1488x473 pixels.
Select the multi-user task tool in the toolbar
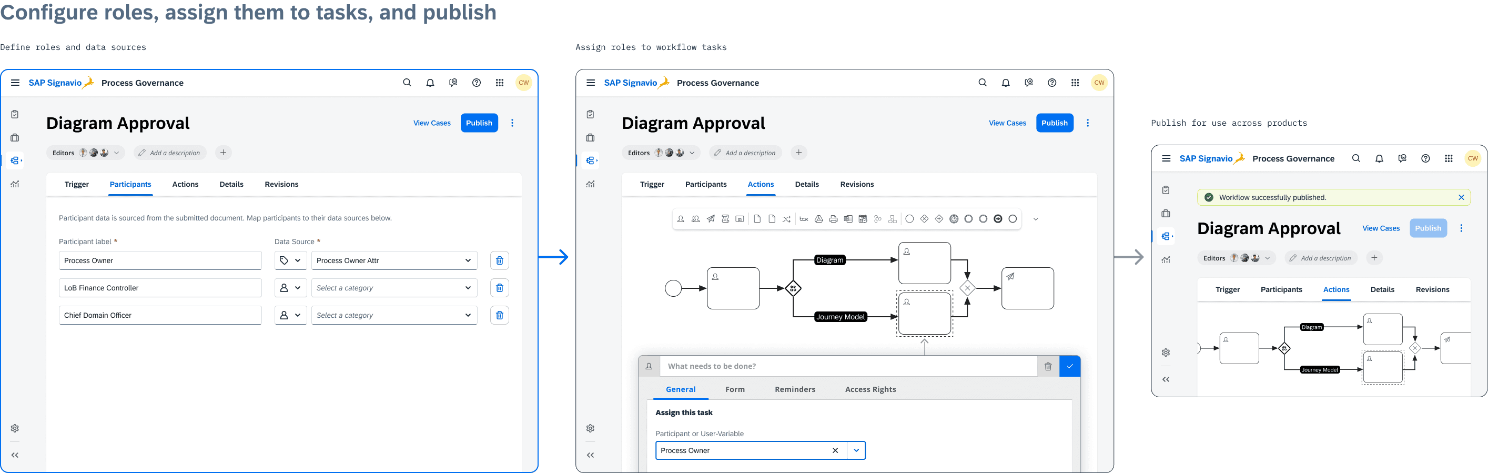(695, 219)
